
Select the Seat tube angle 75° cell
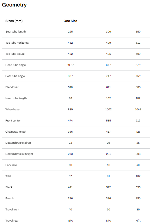tap(138, 76)
